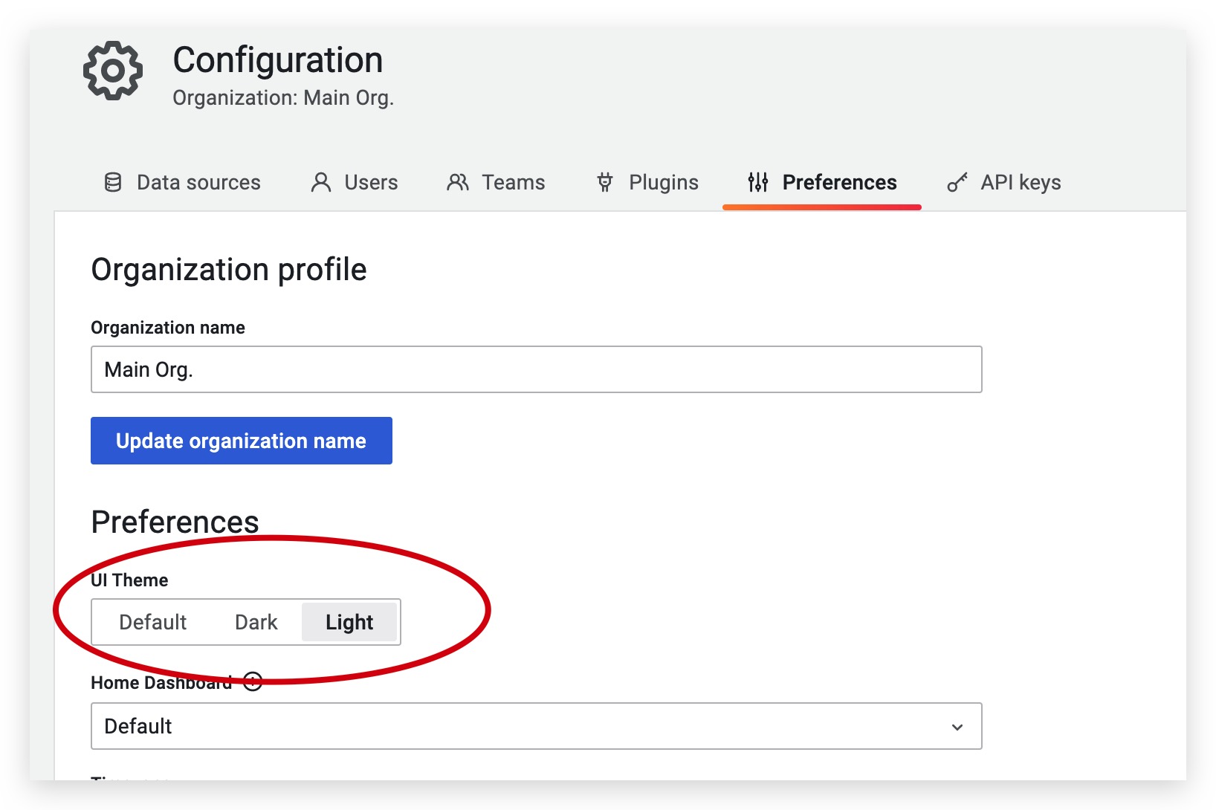Click the Teams people icon
The height and width of the screenshot is (810, 1216).
[x=458, y=182]
